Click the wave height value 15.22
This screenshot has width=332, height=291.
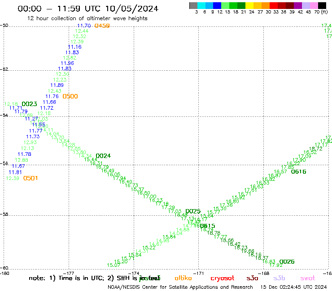149,248
